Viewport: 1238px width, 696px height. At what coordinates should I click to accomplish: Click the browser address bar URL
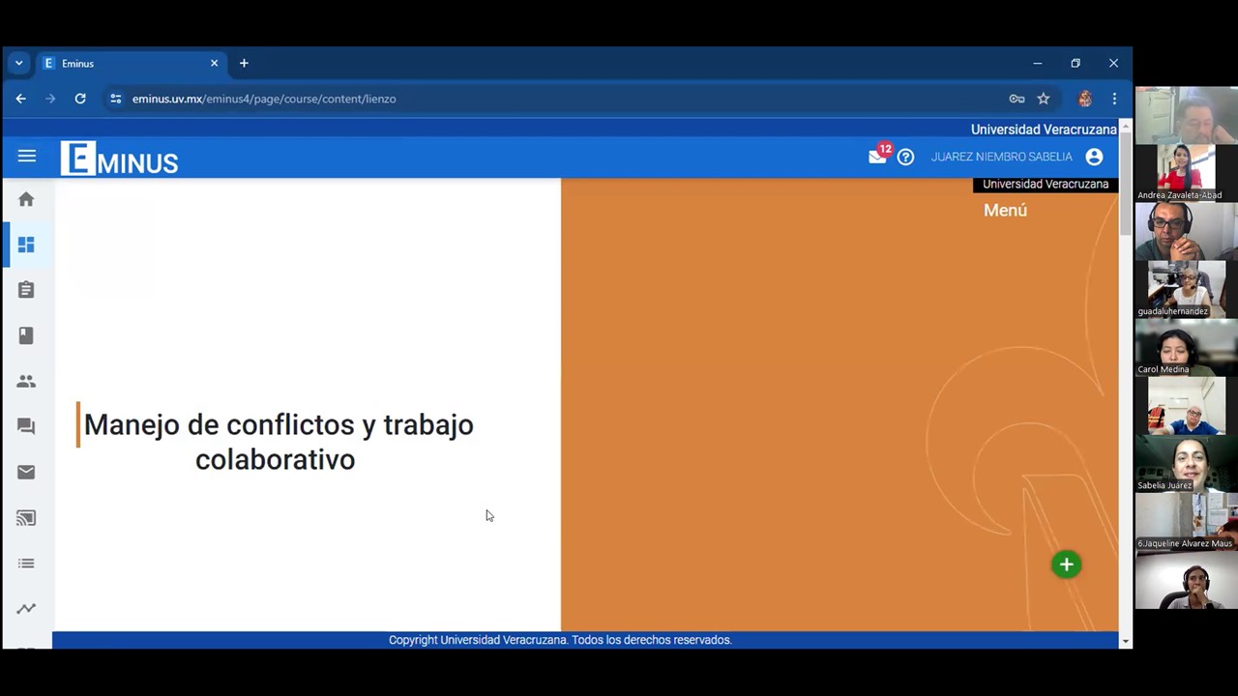pos(264,99)
